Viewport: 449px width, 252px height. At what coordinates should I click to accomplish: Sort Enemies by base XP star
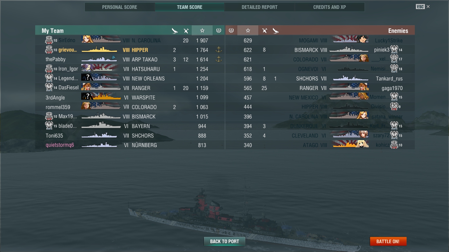(x=248, y=31)
